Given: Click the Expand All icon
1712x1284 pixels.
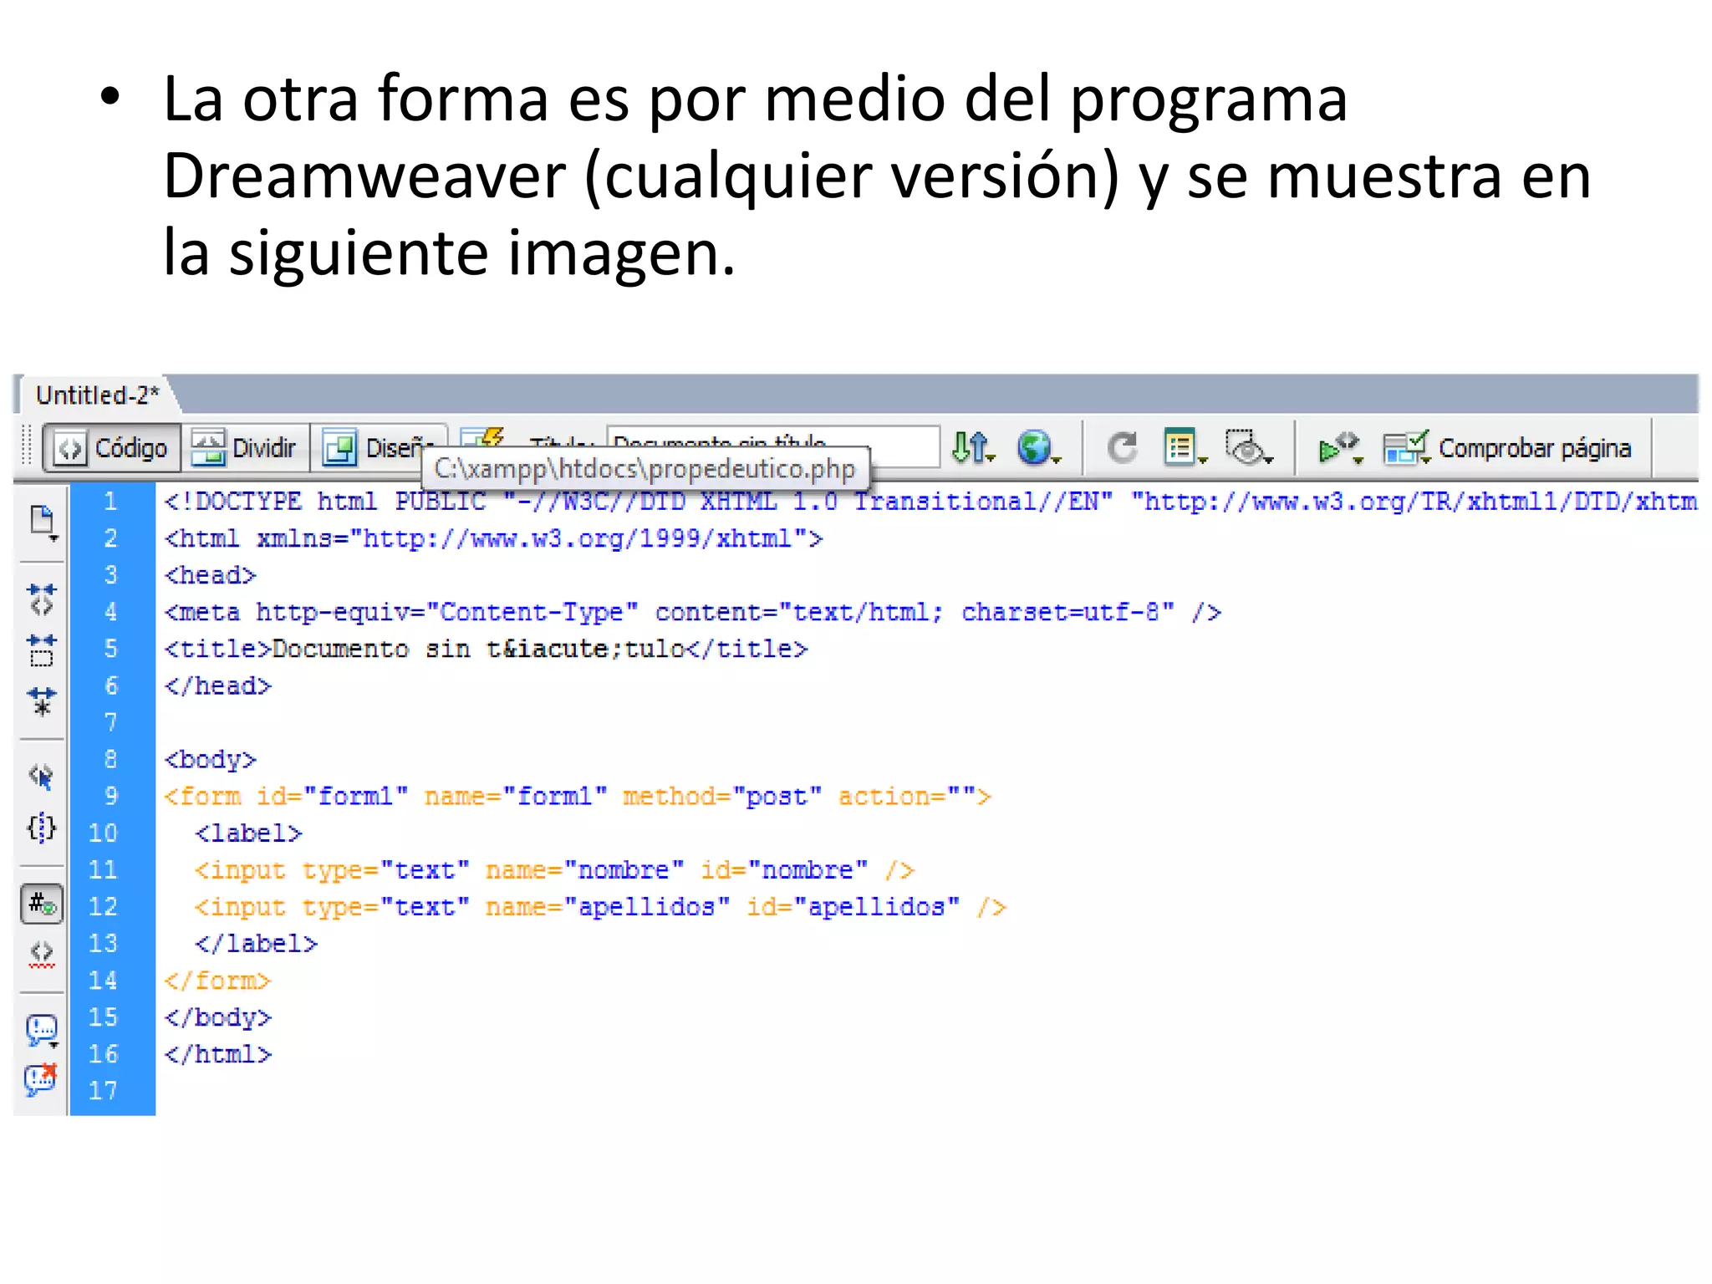Looking at the screenshot, I should (42, 701).
